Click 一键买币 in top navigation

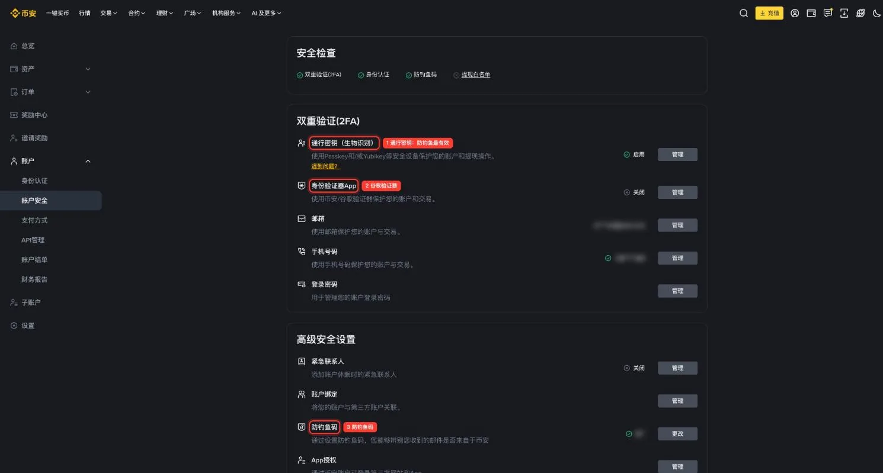coord(57,13)
